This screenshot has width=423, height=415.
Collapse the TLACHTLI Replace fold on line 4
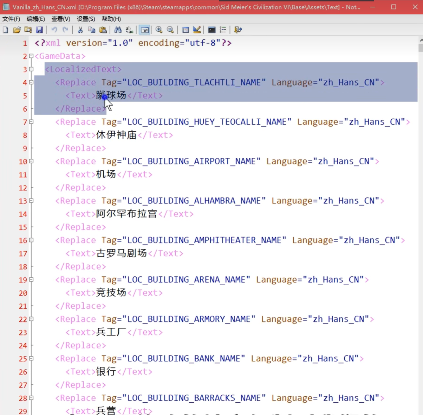pyautogui.click(x=31, y=82)
